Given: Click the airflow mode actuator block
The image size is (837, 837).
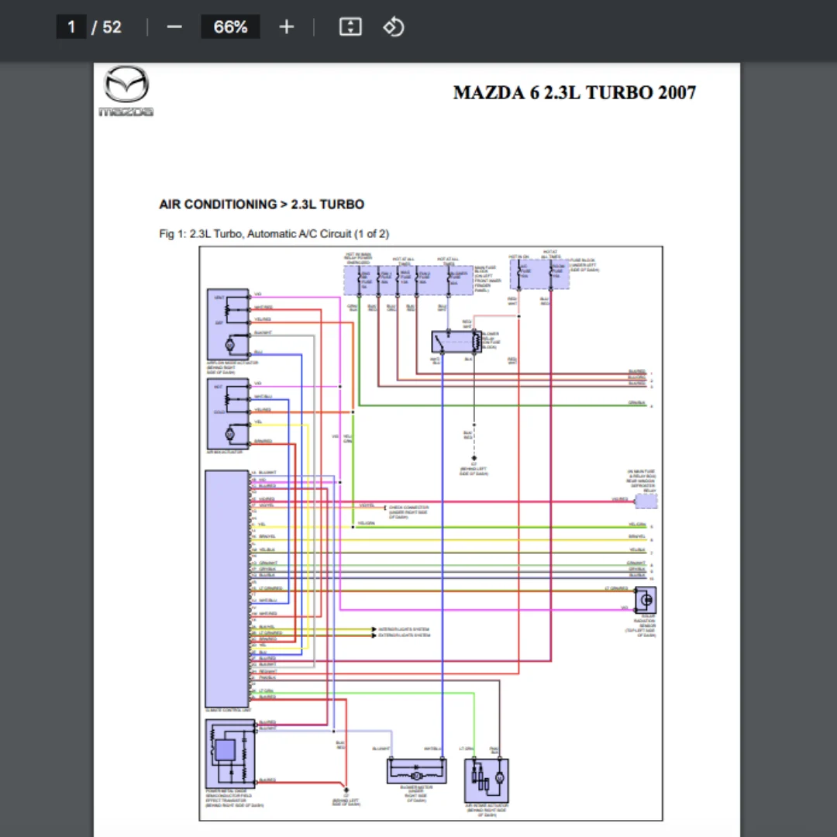Looking at the screenshot, I should (x=228, y=325).
